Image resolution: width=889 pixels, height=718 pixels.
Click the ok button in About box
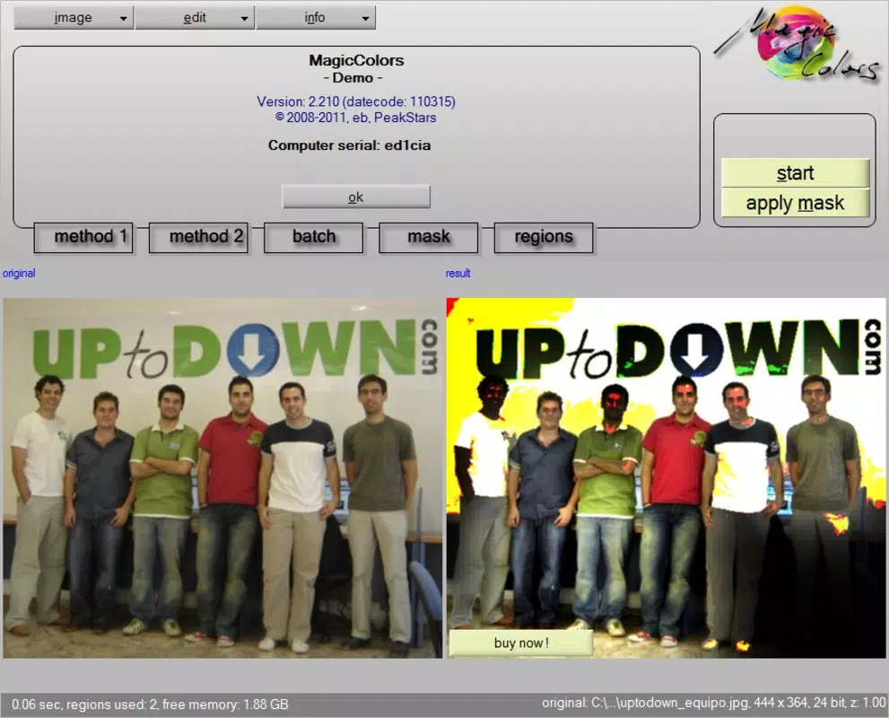(x=356, y=197)
